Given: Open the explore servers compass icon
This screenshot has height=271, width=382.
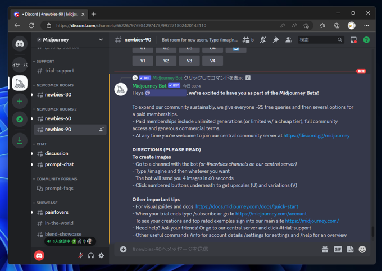Looking at the screenshot, I should pos(20,119).
